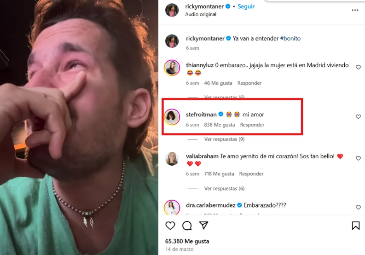365x255 pixels.
Task: Open the three-dot more options menu
Action: 355,10
